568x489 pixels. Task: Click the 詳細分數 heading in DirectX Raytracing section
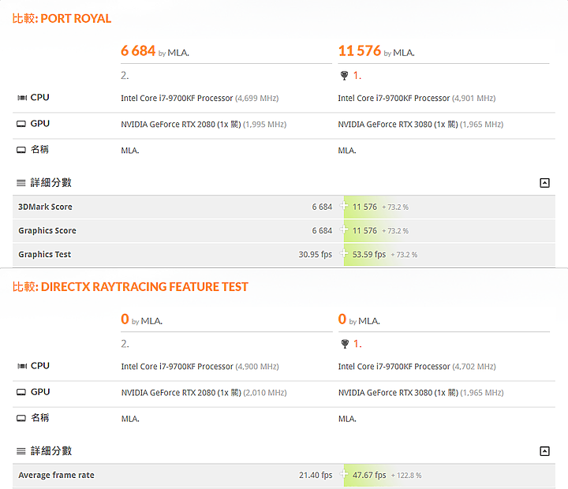click(51, 450)
